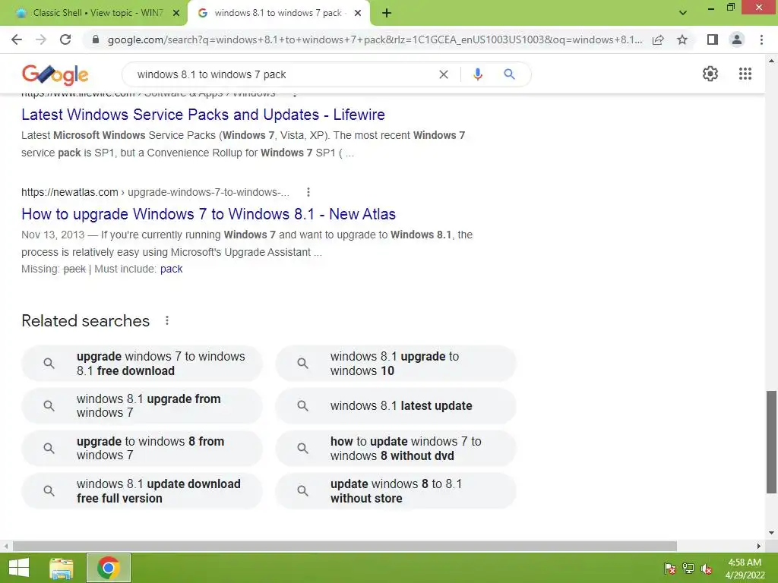Click the browser back arrow
778x583 pixels.
click(17, 39)
